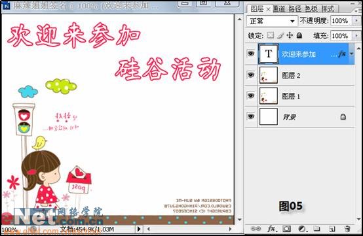Switch to the 色板 tab
Viewport: 363px width, 236px height.
click(311, 9)
